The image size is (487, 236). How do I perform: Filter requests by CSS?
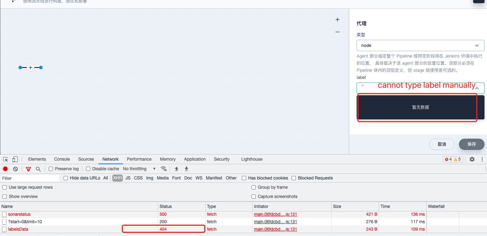[138, 178]
